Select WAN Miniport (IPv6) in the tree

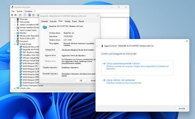tap(29, 69)
